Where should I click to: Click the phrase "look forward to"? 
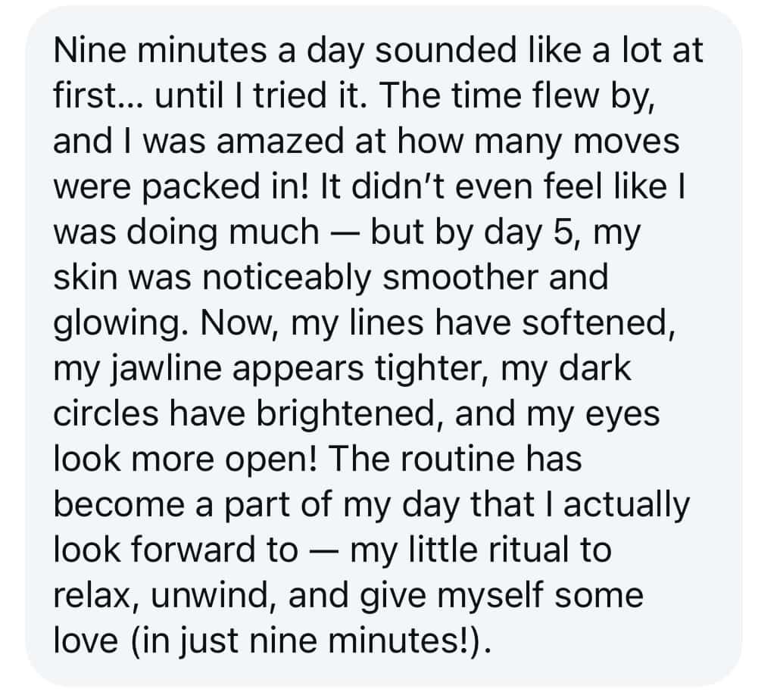click(175, 550)
